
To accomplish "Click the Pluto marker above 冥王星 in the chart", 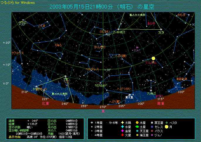I will [x=130, y=95].
